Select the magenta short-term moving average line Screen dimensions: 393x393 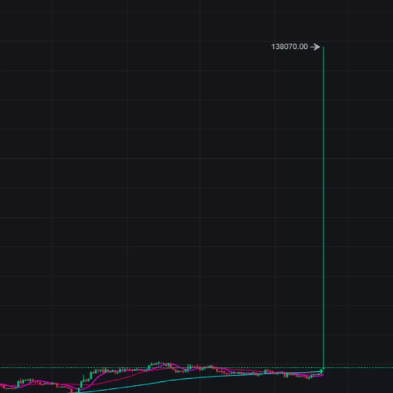tap(99, 373)
